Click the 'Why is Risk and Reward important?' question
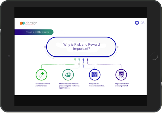 coord(81,47)
